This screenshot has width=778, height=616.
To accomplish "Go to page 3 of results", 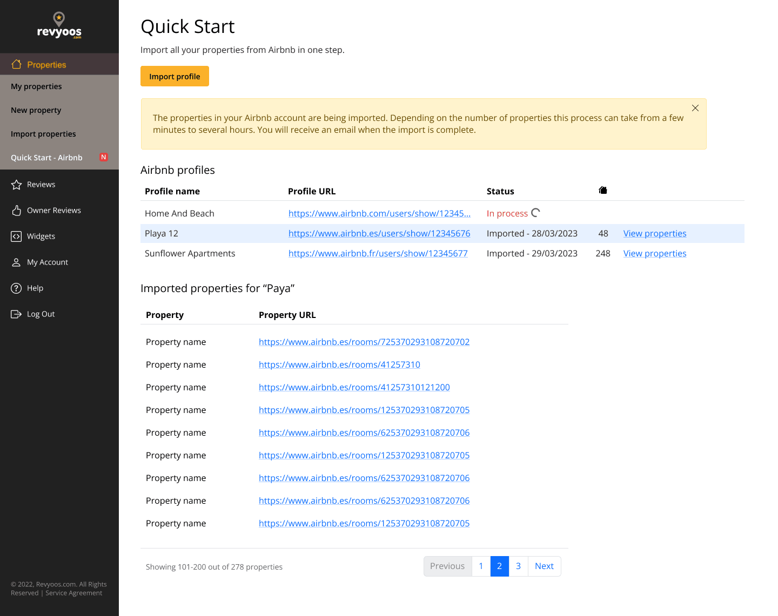I will pyautogui.click(x=518, y=566).
